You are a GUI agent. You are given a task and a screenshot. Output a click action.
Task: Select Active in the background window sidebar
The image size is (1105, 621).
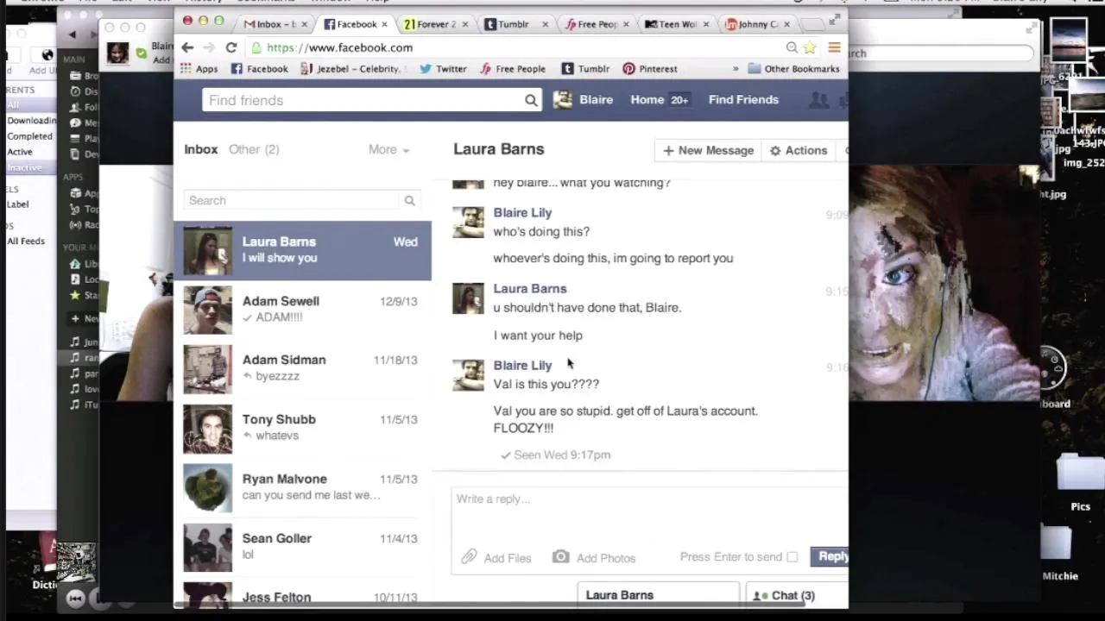(20, 152)
